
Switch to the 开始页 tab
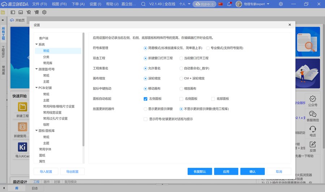pos(17,20)
